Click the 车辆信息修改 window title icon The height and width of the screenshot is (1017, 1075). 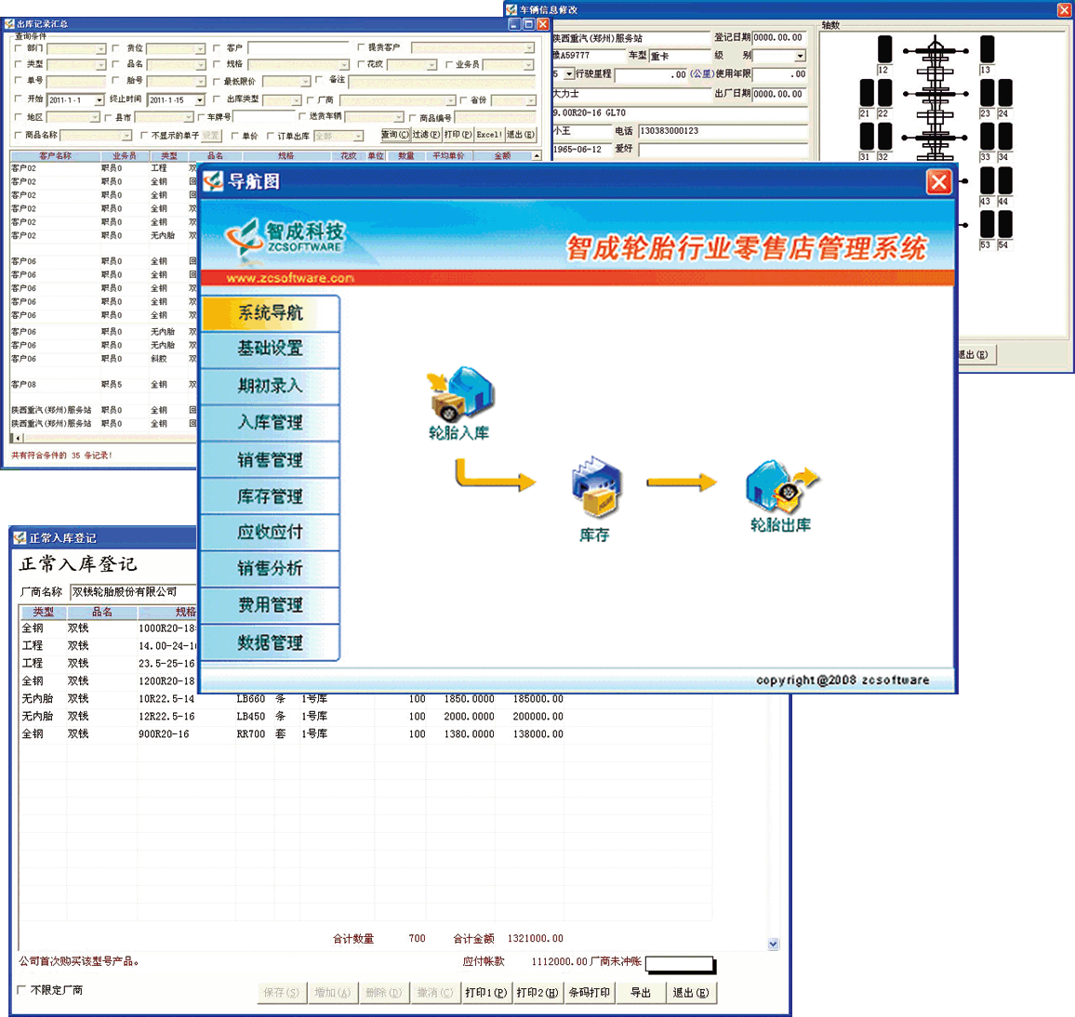coord(511,9)
